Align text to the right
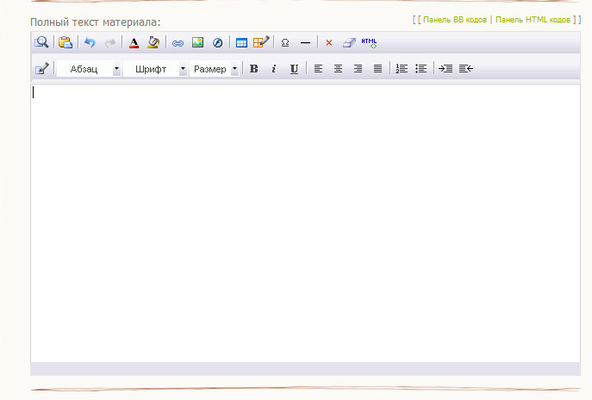The image size is (592, 400). click(x=358, y=69)
